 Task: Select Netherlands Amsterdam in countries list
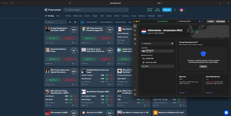point(157,51)
